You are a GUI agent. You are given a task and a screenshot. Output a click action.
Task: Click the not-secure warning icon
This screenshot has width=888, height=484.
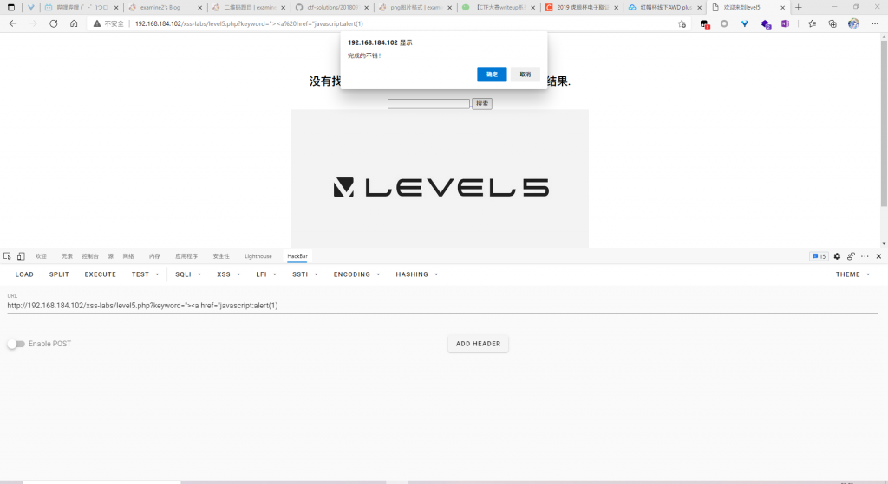pos(97,23)
